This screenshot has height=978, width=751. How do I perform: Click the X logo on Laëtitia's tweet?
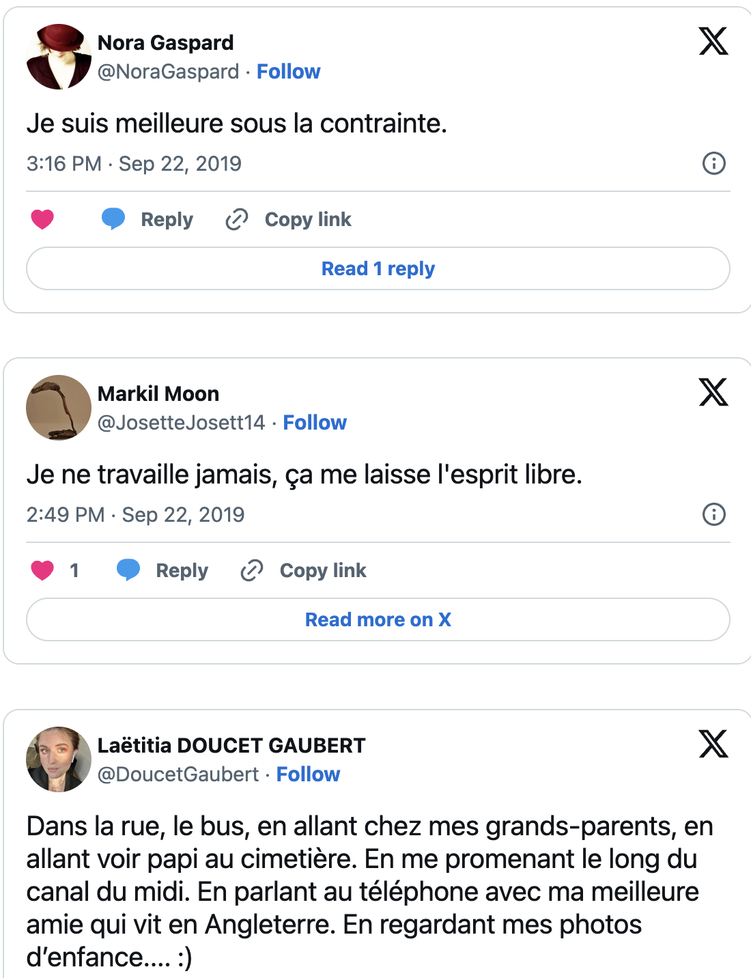(x=713, y=744)
